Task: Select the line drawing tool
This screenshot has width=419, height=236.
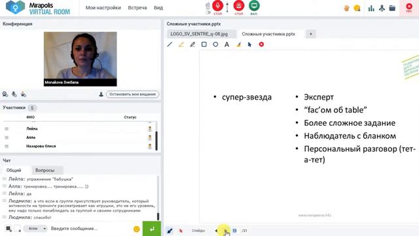Action: pos(170,45)
